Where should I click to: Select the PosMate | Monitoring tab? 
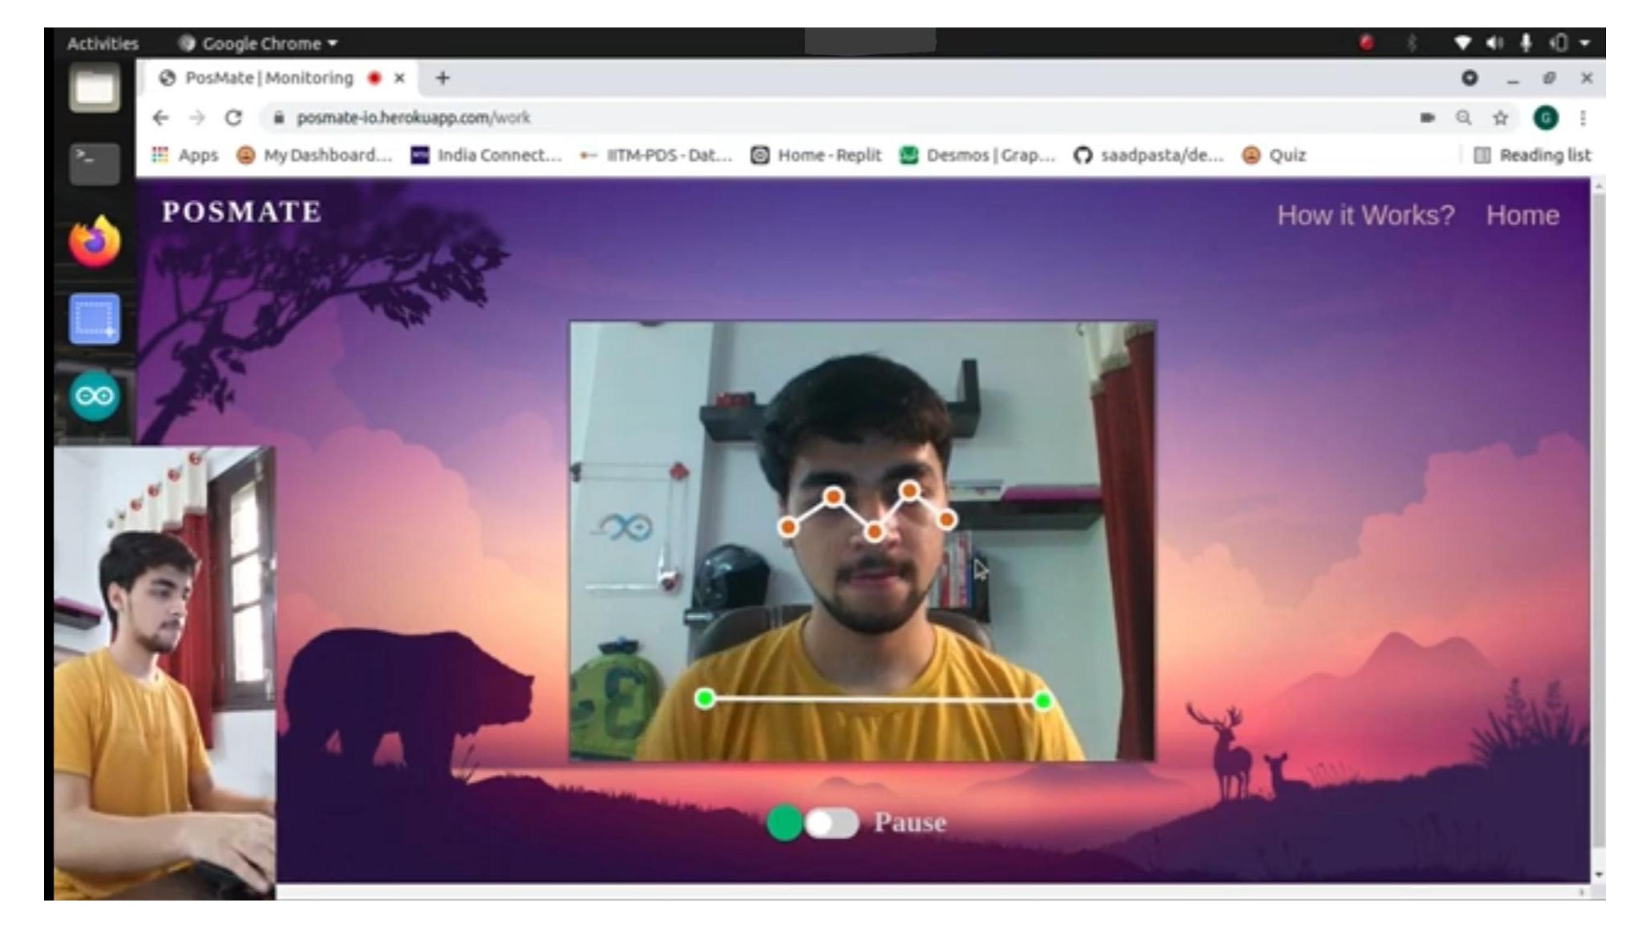269,78
